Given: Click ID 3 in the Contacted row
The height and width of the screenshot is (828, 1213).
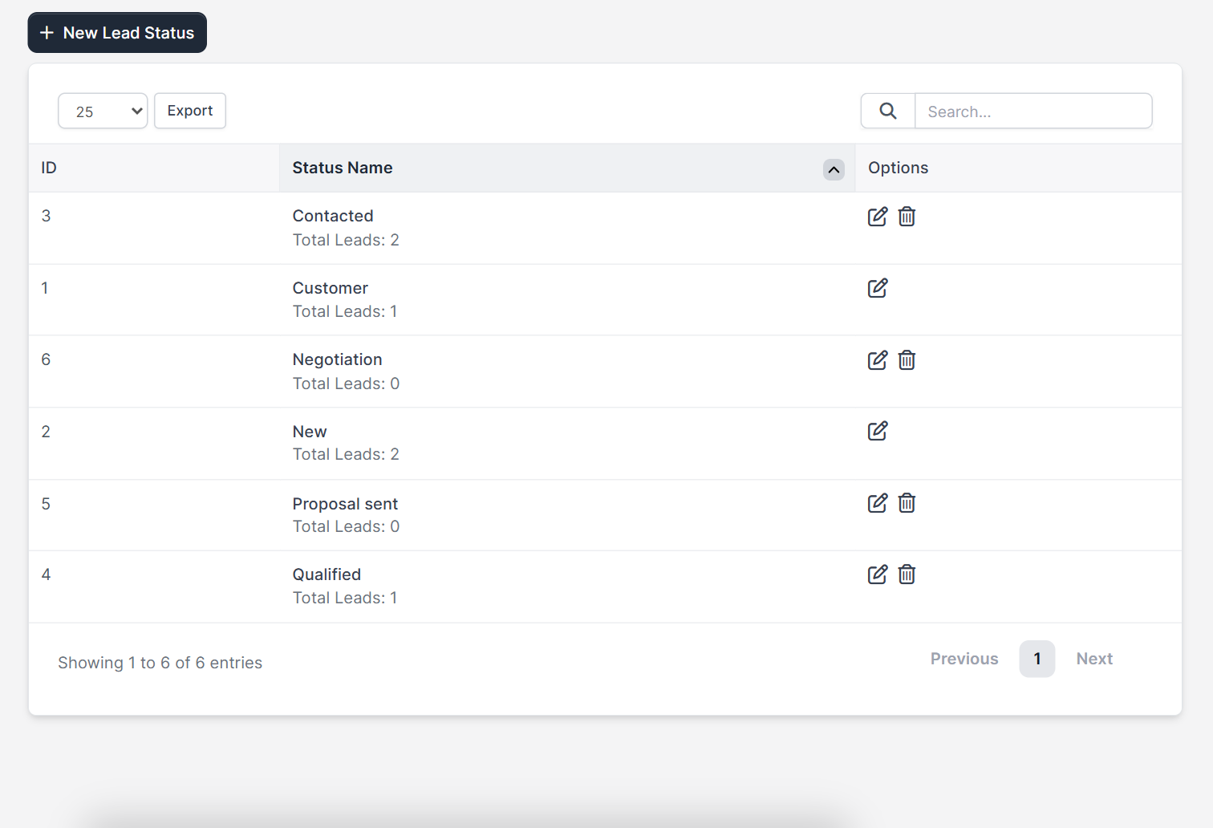Looking at the screenshot, I should 46,216.
